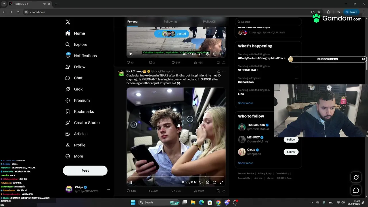Open Grok in the sidebar
This screenshot has width=368, height=207.
(74, 89)
